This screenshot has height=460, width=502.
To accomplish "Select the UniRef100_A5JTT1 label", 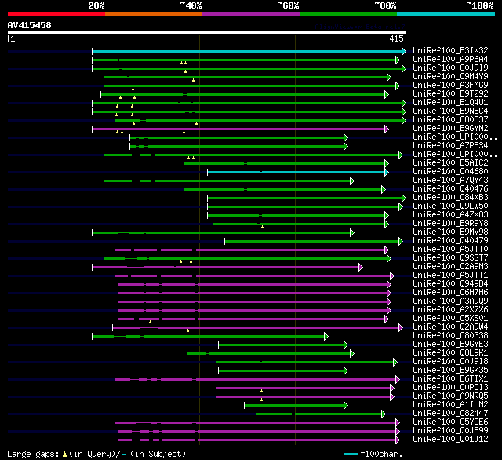I will pyautogui.click(x=450, y=276).
